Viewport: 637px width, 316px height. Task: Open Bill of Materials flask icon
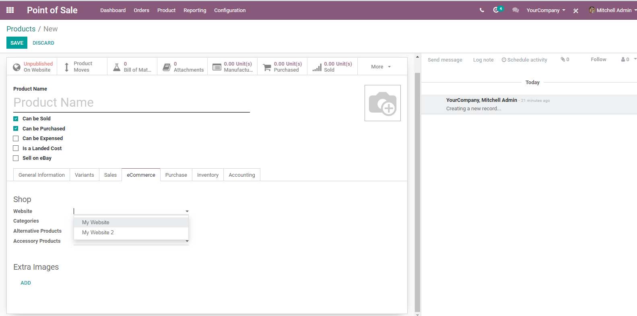point(117,67)
